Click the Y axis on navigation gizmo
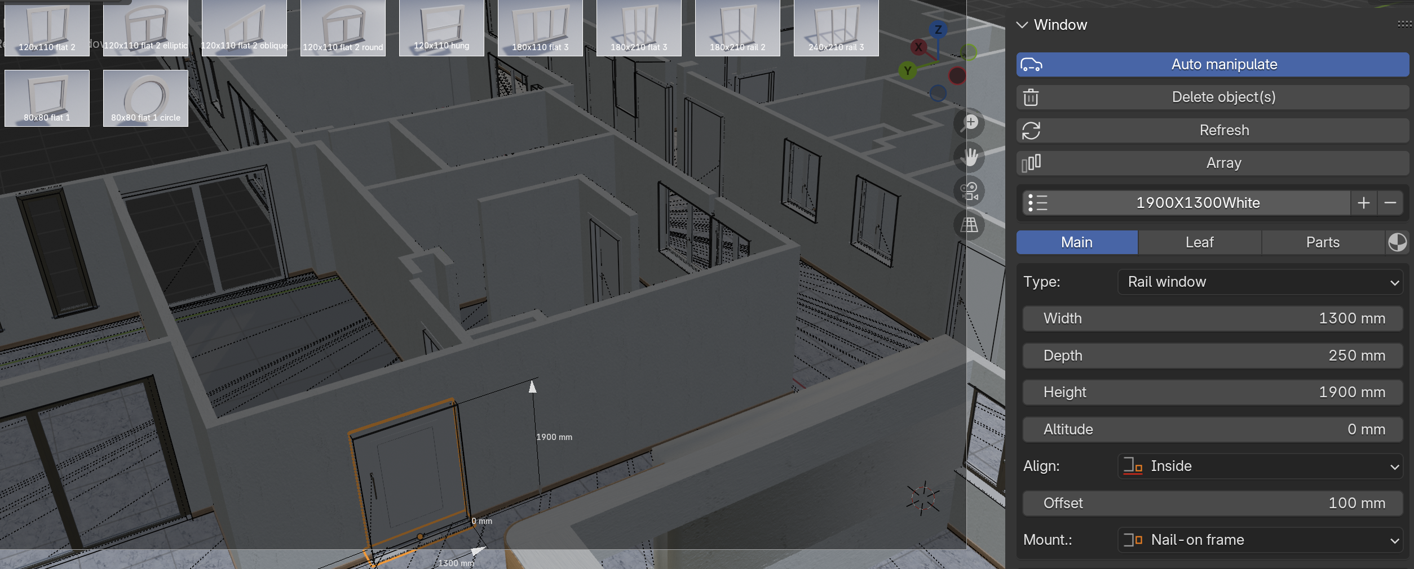 pos(907,70)
